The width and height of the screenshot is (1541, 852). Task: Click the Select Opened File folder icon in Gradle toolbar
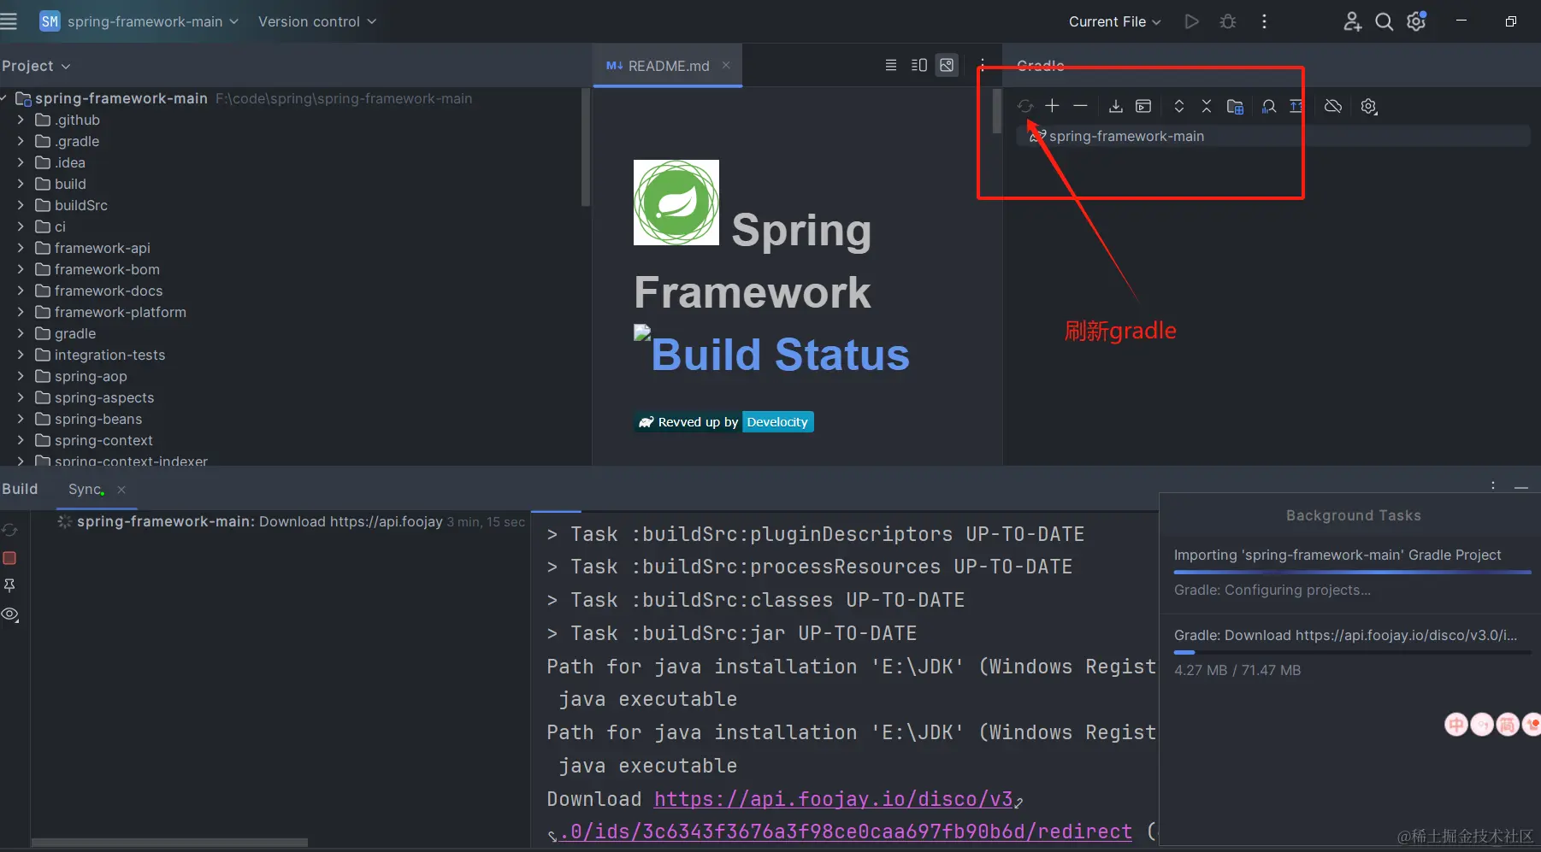(1235, 106)
